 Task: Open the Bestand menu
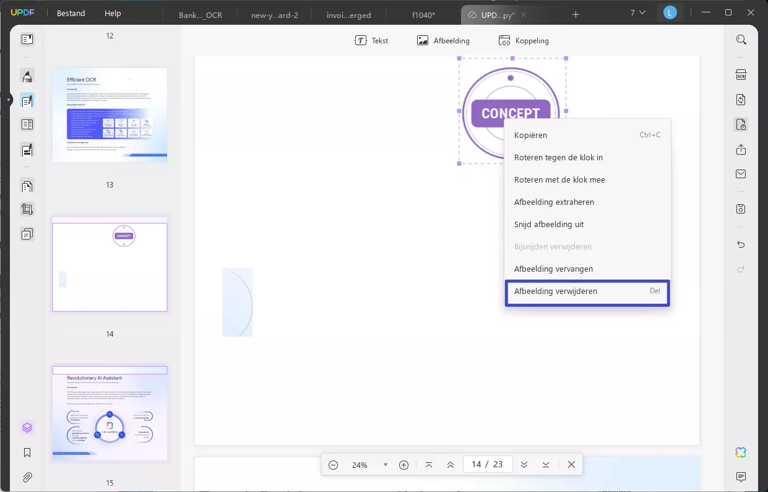[71, 13]
